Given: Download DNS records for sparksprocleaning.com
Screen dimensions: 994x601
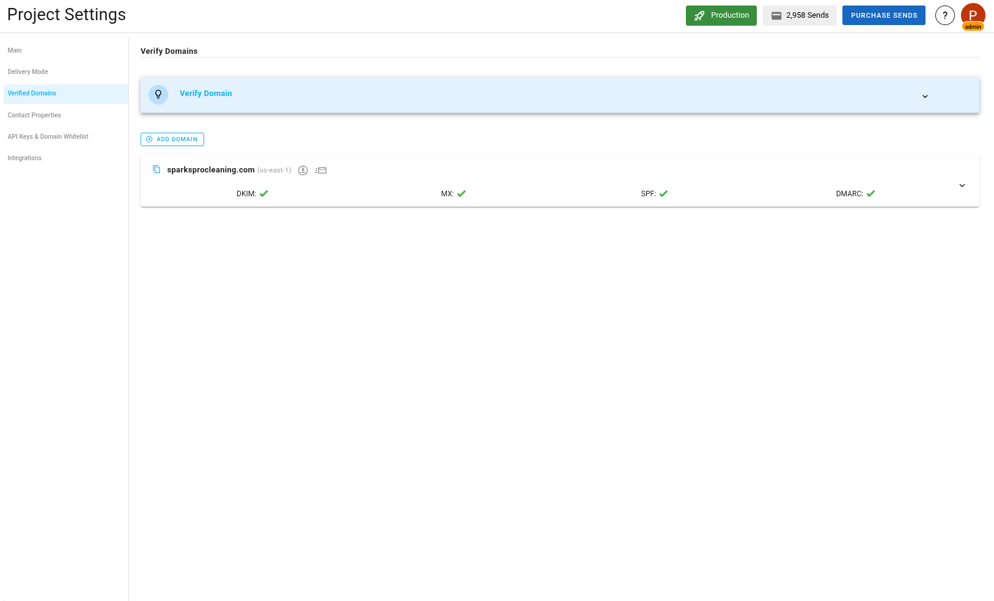Looking at the screenshot, I should coord(303,170).
